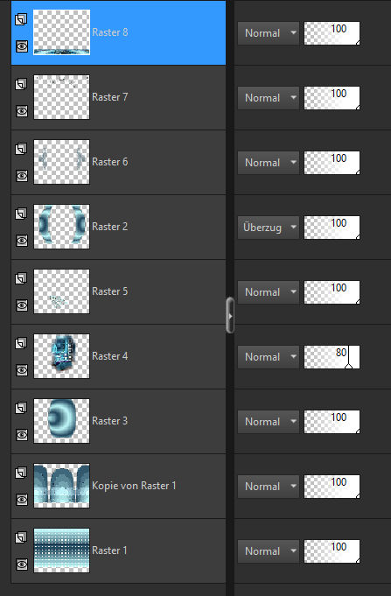
Task: Toggle visibility of Raster 4 layer
Action: (22, 370)
